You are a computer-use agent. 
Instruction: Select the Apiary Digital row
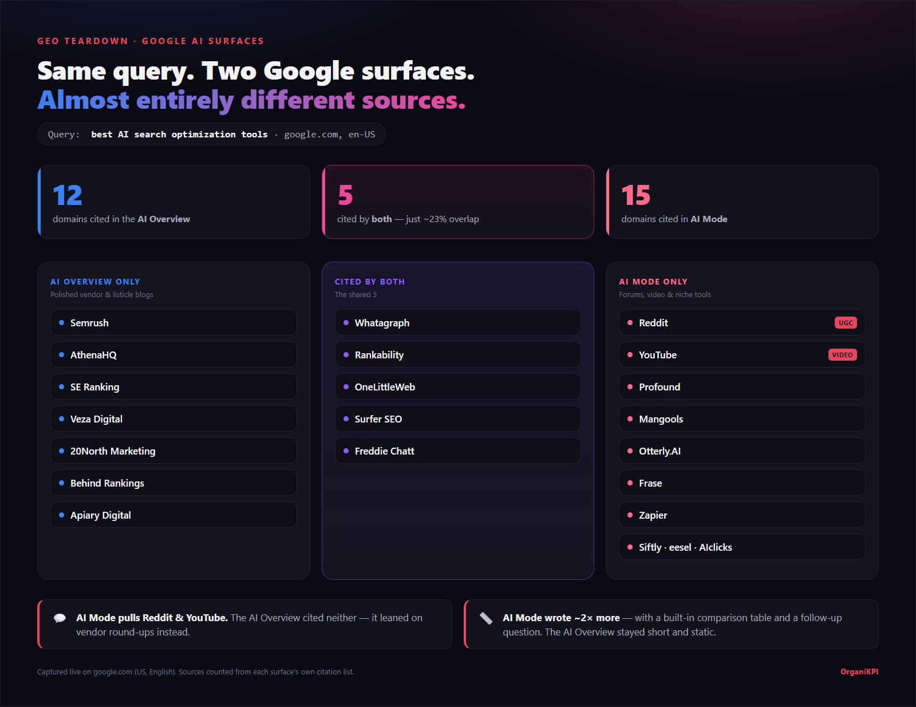(173, 515)
